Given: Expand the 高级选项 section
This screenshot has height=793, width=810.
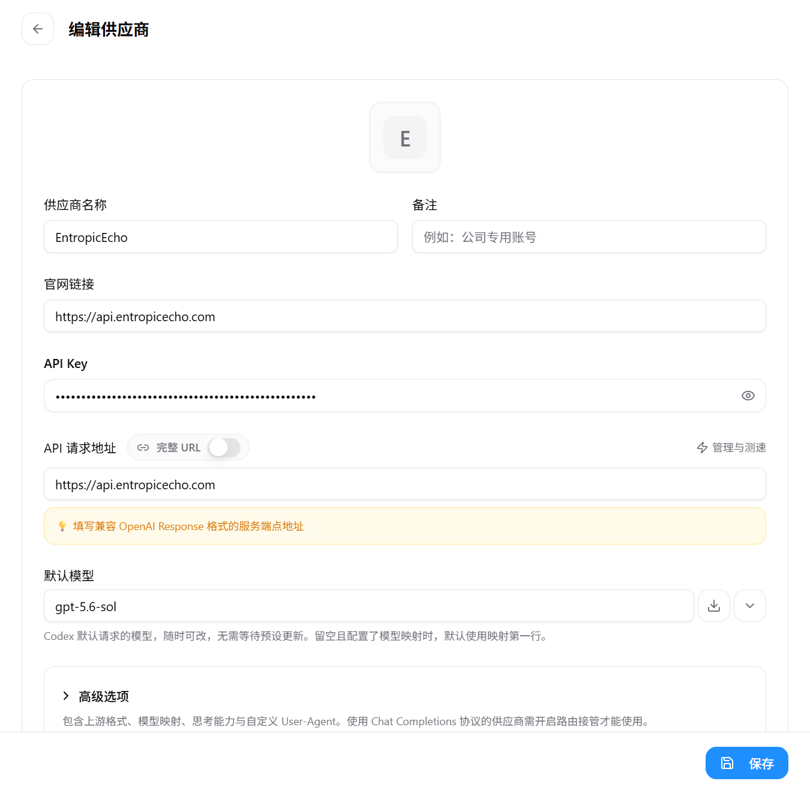Looking at the screenshot, I should tap(96, 696).
